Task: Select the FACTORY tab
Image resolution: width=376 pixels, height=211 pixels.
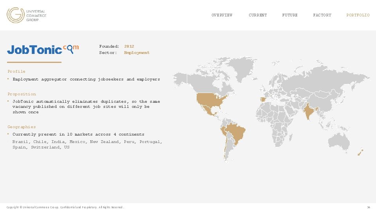Action: [x=322, y=15]
